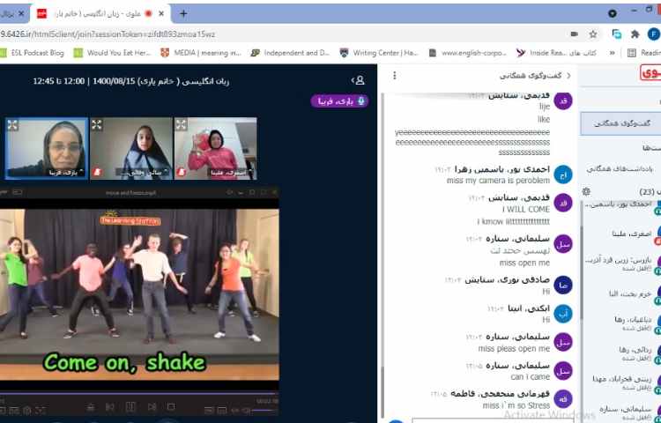Fullscreen the teacher's webcam video

[12, 125]
